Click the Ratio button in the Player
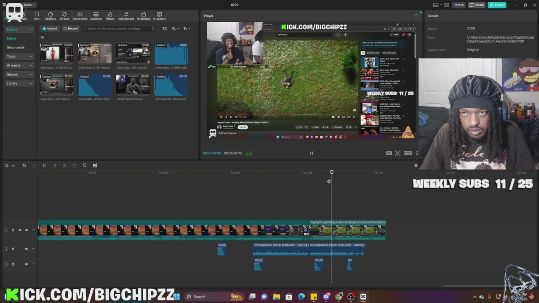Screen dimensions: 539x303 [408, 153]
